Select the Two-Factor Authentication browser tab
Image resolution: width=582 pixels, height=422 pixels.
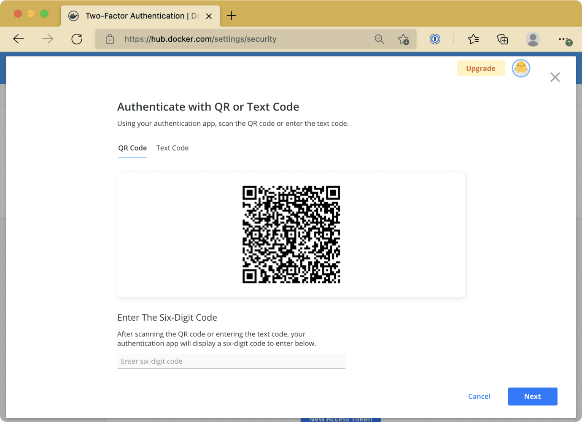click(141, 16)
